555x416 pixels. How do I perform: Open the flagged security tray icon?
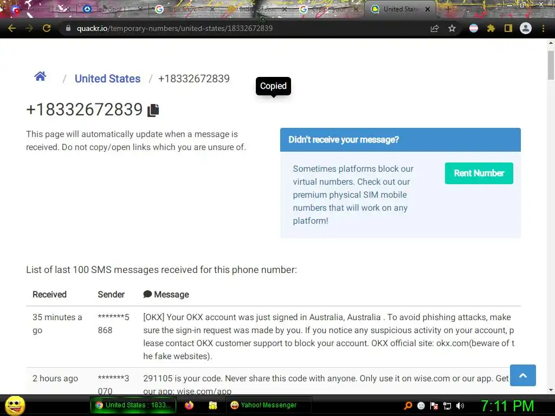coord(434,406)
